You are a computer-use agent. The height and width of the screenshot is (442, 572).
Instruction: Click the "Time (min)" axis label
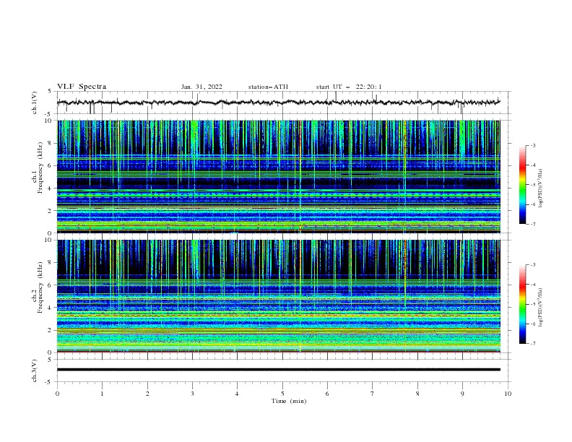coord(289,401)
